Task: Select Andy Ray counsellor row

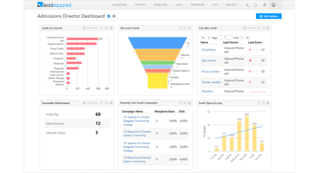Action: [x=77, y=114]
